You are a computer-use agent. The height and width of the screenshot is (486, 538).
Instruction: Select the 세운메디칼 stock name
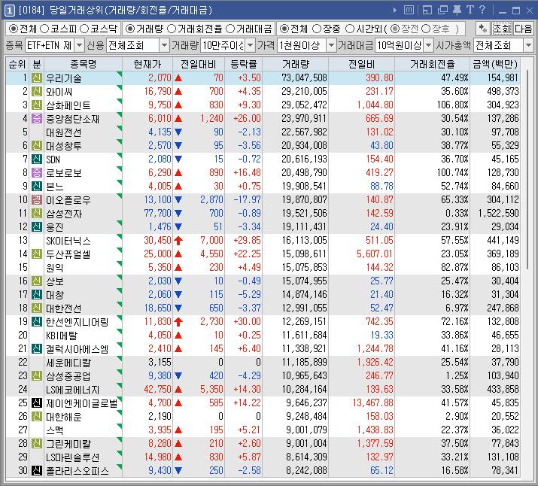click(x=68, y=363)
